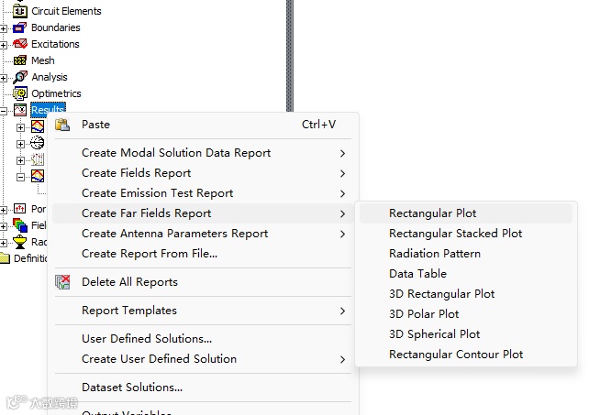The width and height of the screenshot is (589, 415).
Task: Collapse the Results tree node
Action: (x=4, y=111)
